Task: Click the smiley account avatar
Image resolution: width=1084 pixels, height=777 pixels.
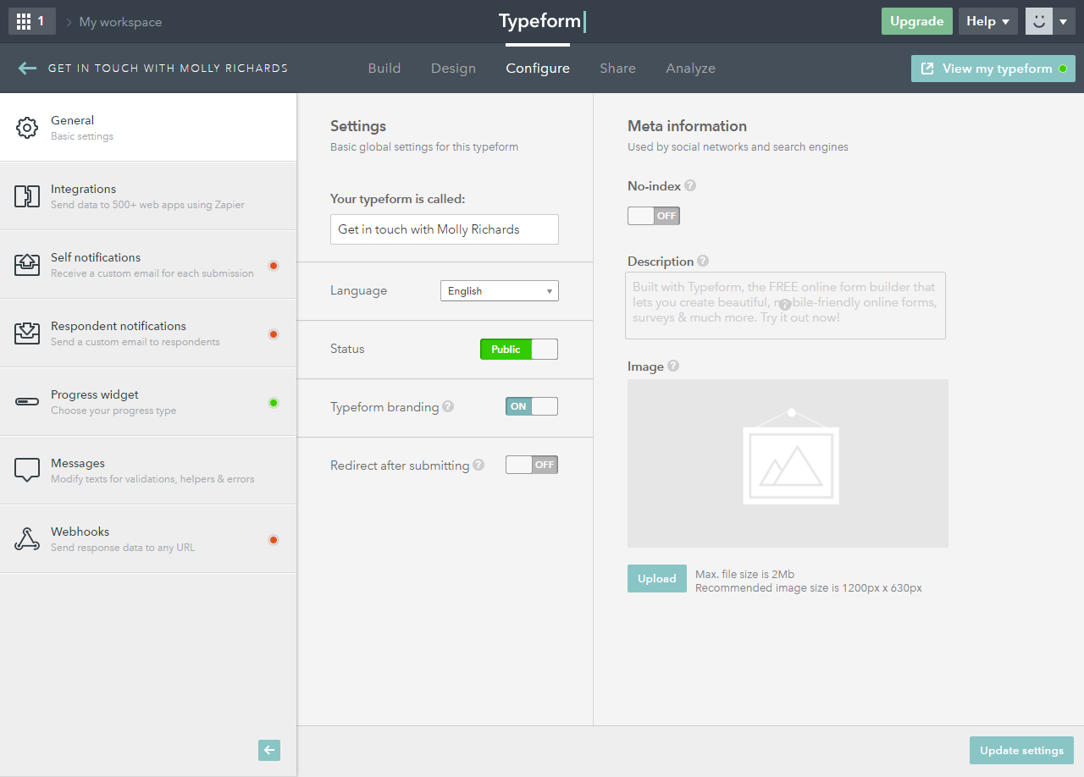Action: pos(1039,21)
